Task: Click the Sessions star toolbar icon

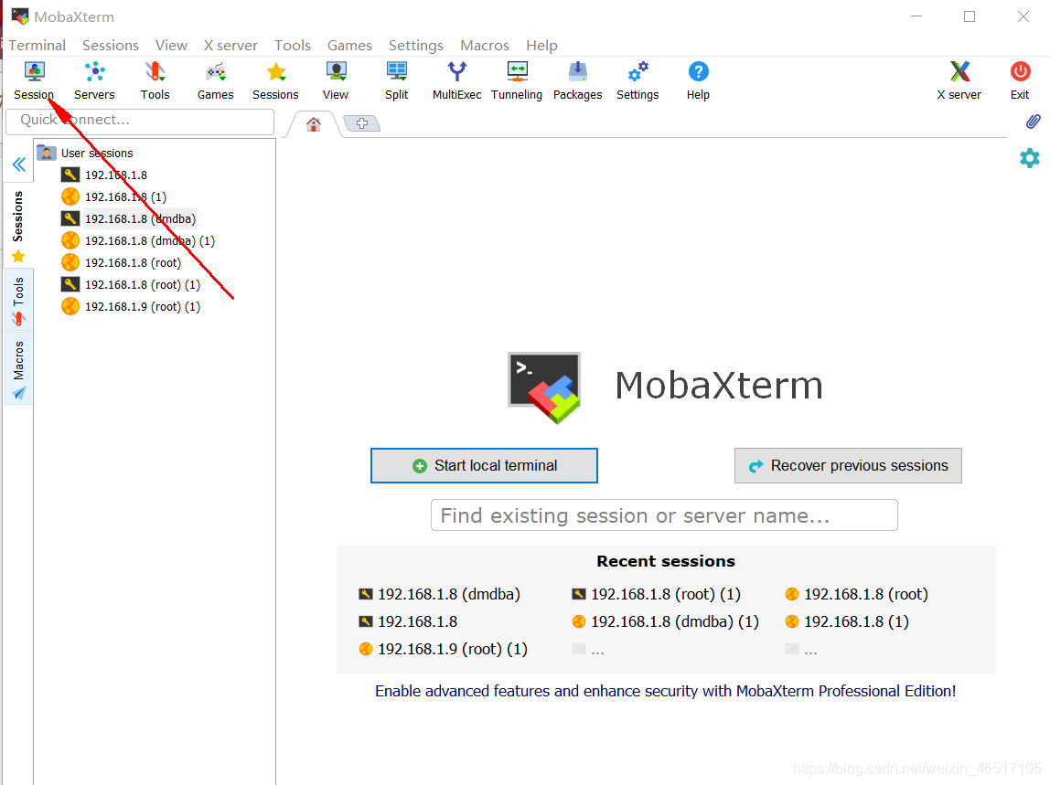Action: (x=276, y=71)
